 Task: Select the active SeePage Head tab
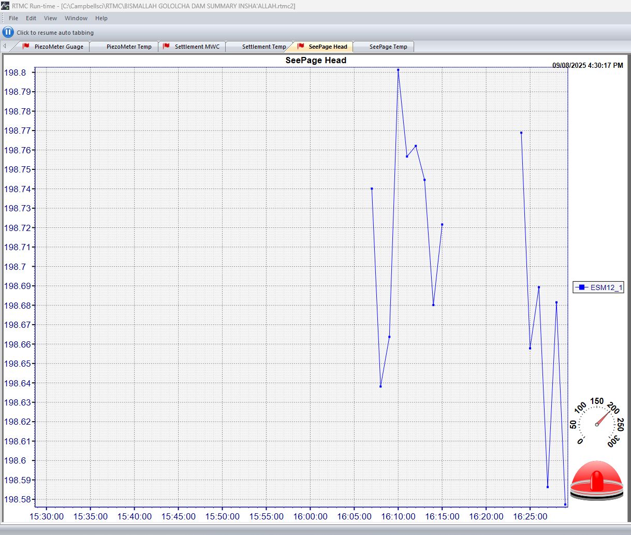coord(328,47)
